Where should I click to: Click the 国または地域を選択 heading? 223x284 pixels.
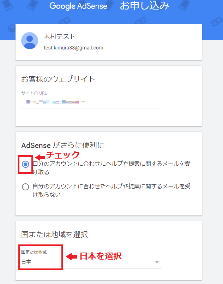pos(54,235)
